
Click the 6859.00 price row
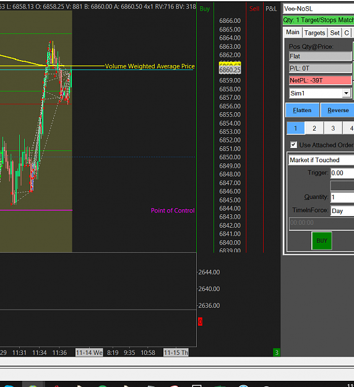pos(230,80)
